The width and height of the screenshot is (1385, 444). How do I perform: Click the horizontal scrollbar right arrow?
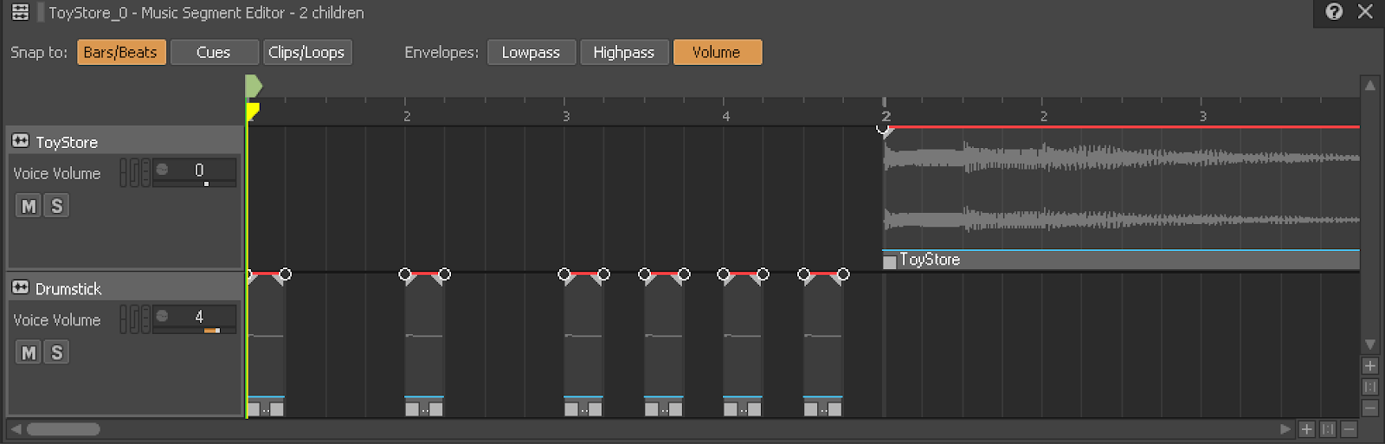coord(1285,429)
